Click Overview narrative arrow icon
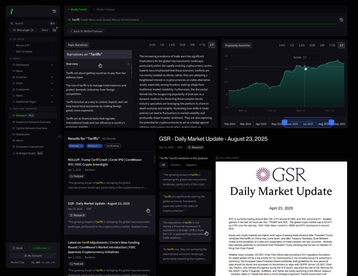The width and height of the screenshot is (358, 276). click(128, 64)
